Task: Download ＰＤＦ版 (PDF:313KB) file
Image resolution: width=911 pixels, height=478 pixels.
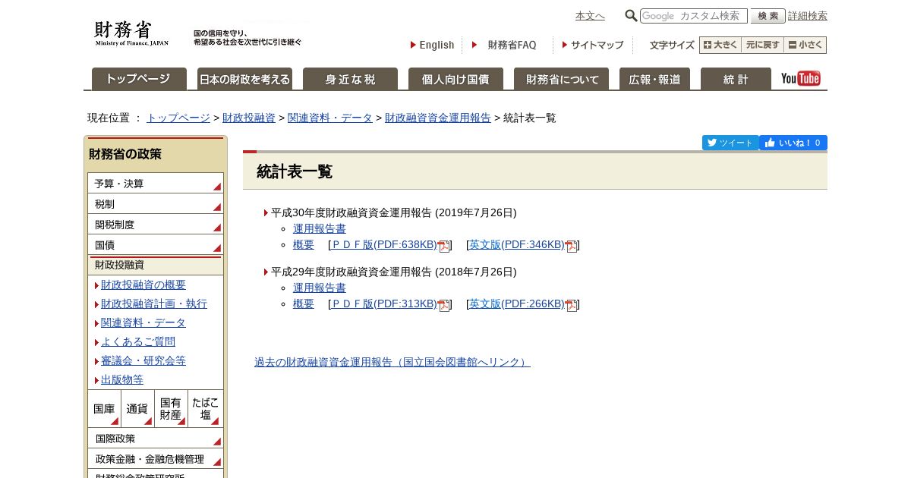Action: click(385, 303)
